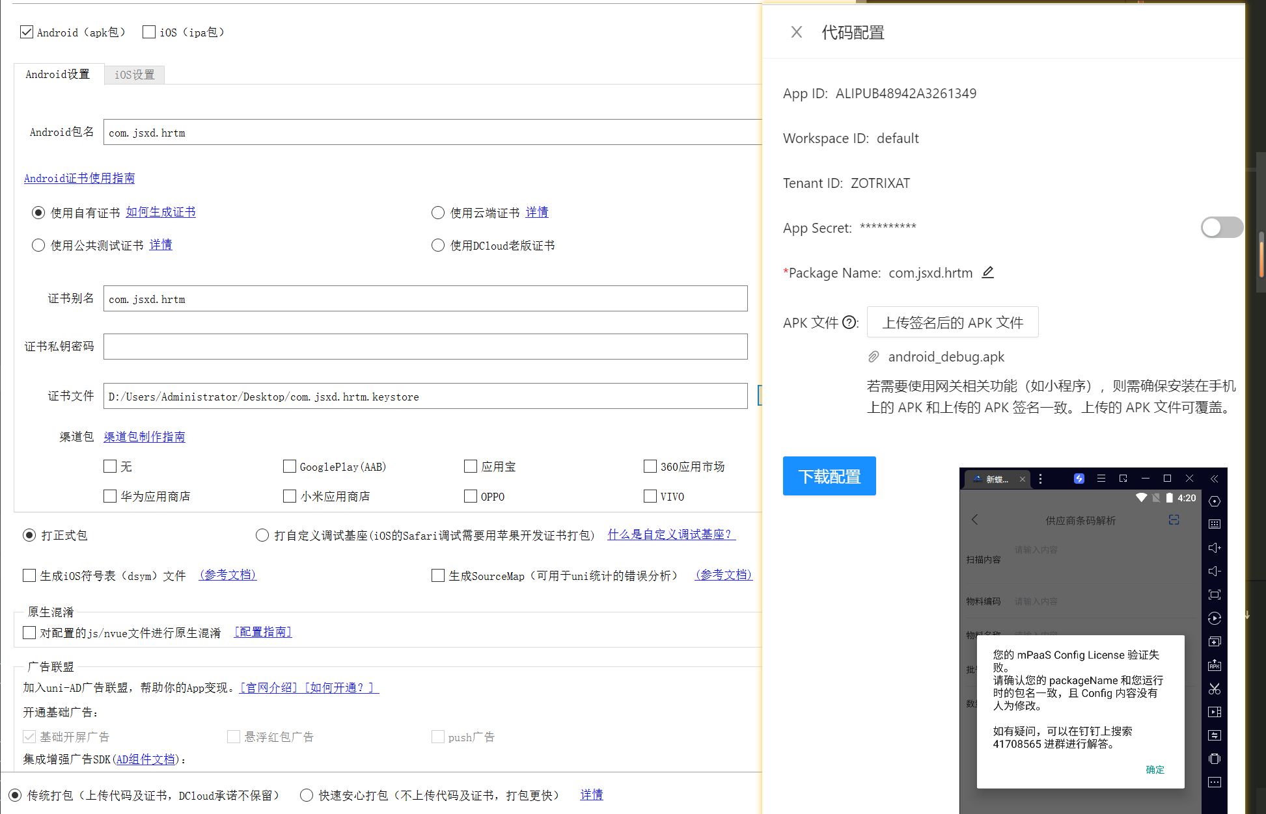The image size is (1266, 814).
Task: Enable 原生混淆 for js/nvue files checkbox
Action: pyautogui.click(x=29, y=633)
